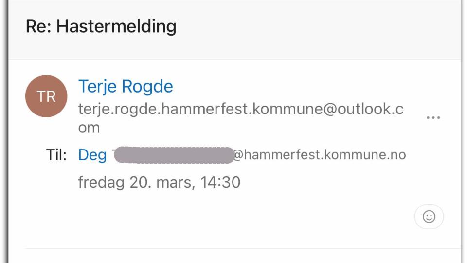Click the "Til:" recipient label

(x=56, y=155)
